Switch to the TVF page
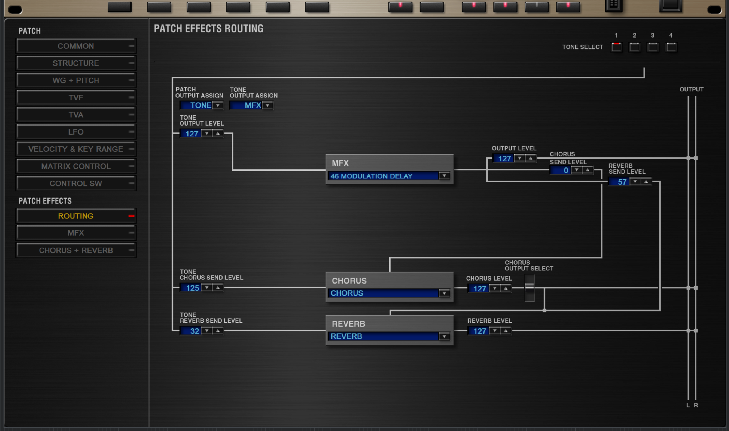 tap(76, 98)
